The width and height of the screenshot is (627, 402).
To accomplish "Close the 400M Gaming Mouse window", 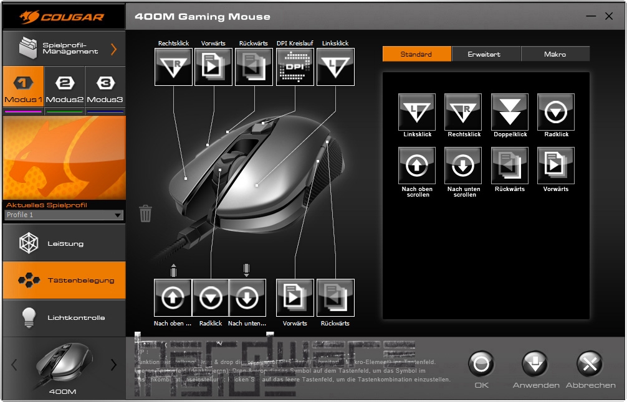I will click(x=609, y=16).
